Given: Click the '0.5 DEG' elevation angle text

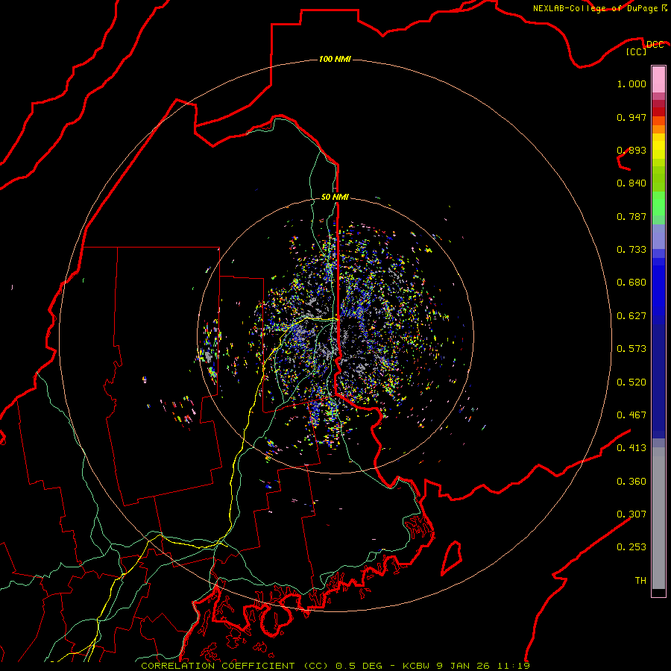Looking at the screenshot, I should [x=360, y=666].
